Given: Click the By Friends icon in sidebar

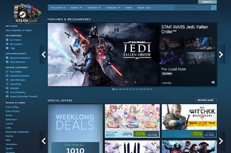Looking at the screenshot, I should (7, 40).
